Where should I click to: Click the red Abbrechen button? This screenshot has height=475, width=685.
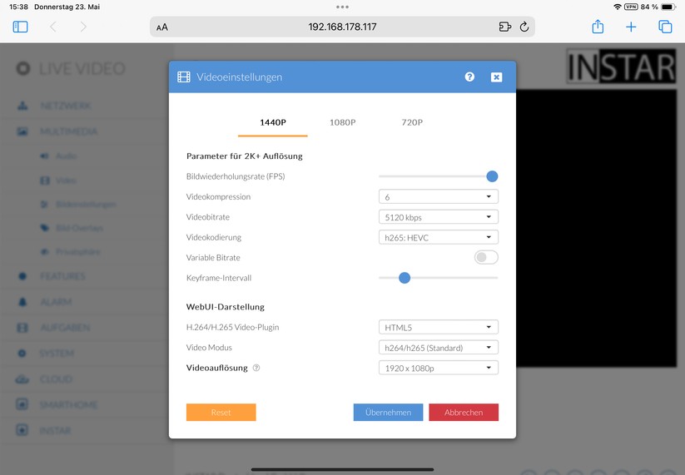(x=464, y=412)
